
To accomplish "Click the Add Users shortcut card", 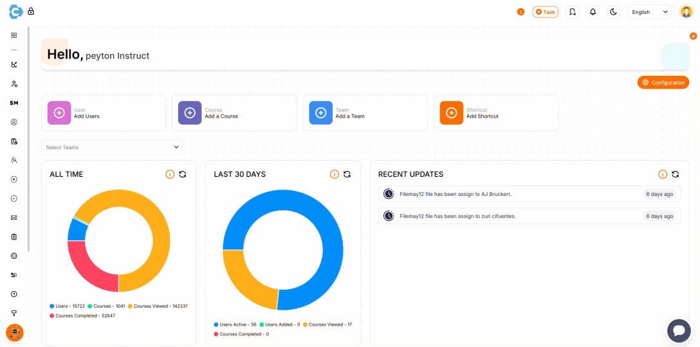I will (103, 113).
